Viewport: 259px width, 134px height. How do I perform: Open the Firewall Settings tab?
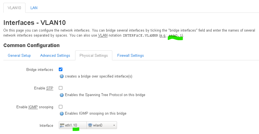131,56
